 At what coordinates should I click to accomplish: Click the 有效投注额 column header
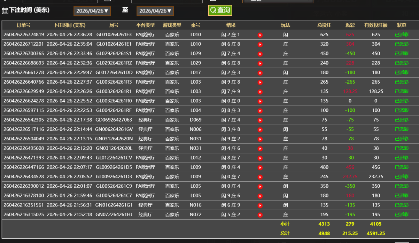pyautogui.click(x=376, y=25)
